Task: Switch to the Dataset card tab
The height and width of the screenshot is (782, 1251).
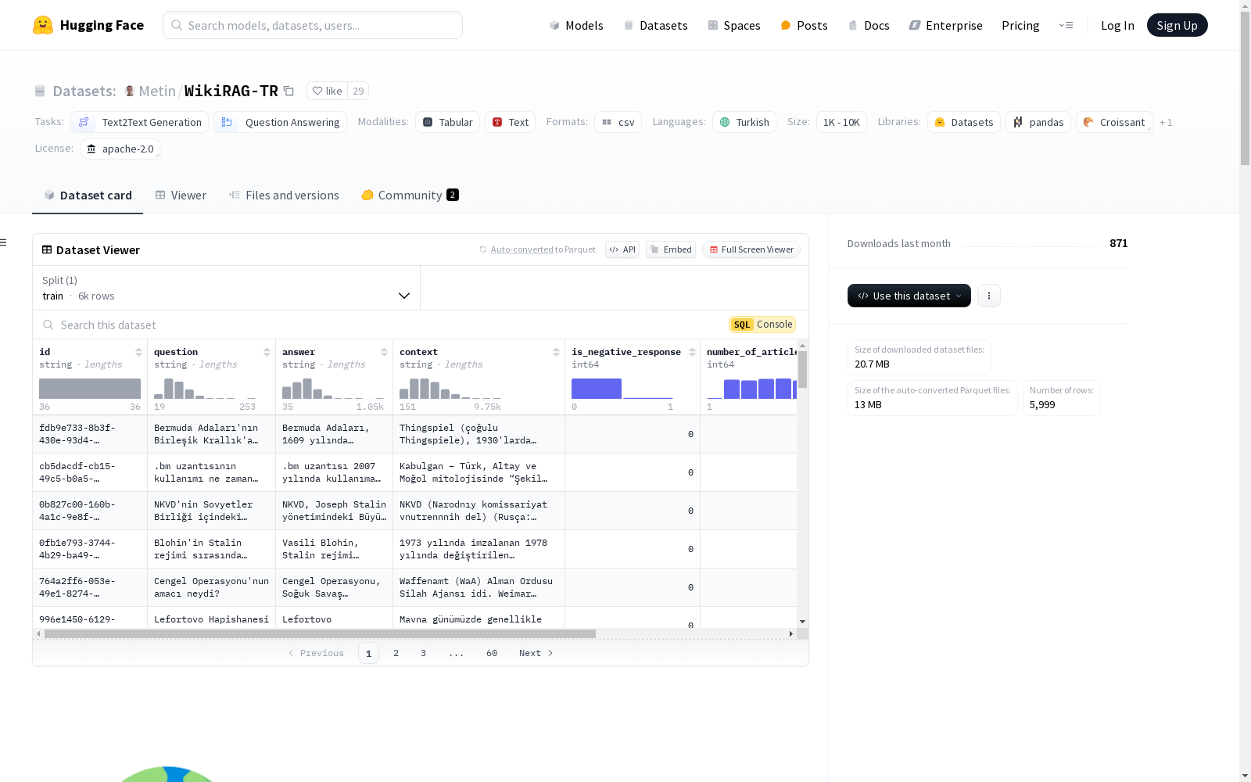Action: (x=88, y=195)
